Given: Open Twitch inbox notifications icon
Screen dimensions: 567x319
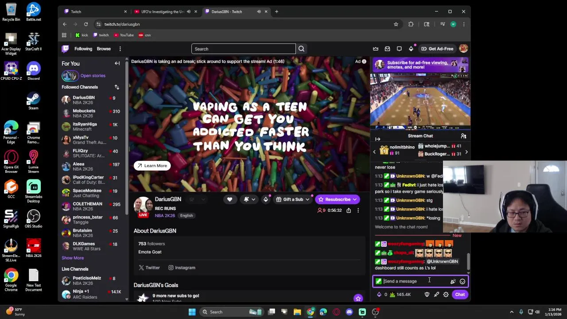Looking at the screenshot, I should (387, 49).
